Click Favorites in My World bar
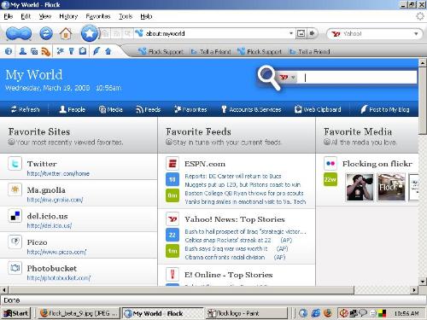Image resolution: width=427 pixels, height=320 pixels. click(x=190, y=109)
